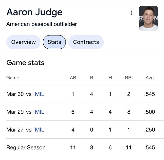
Task: Click the .500 average for Mar 29
Action: point(150,112)
